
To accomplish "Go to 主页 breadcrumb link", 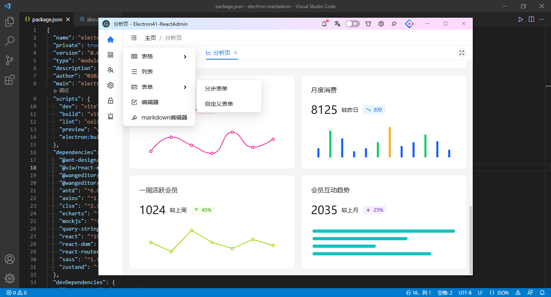I will click(150, 38).
